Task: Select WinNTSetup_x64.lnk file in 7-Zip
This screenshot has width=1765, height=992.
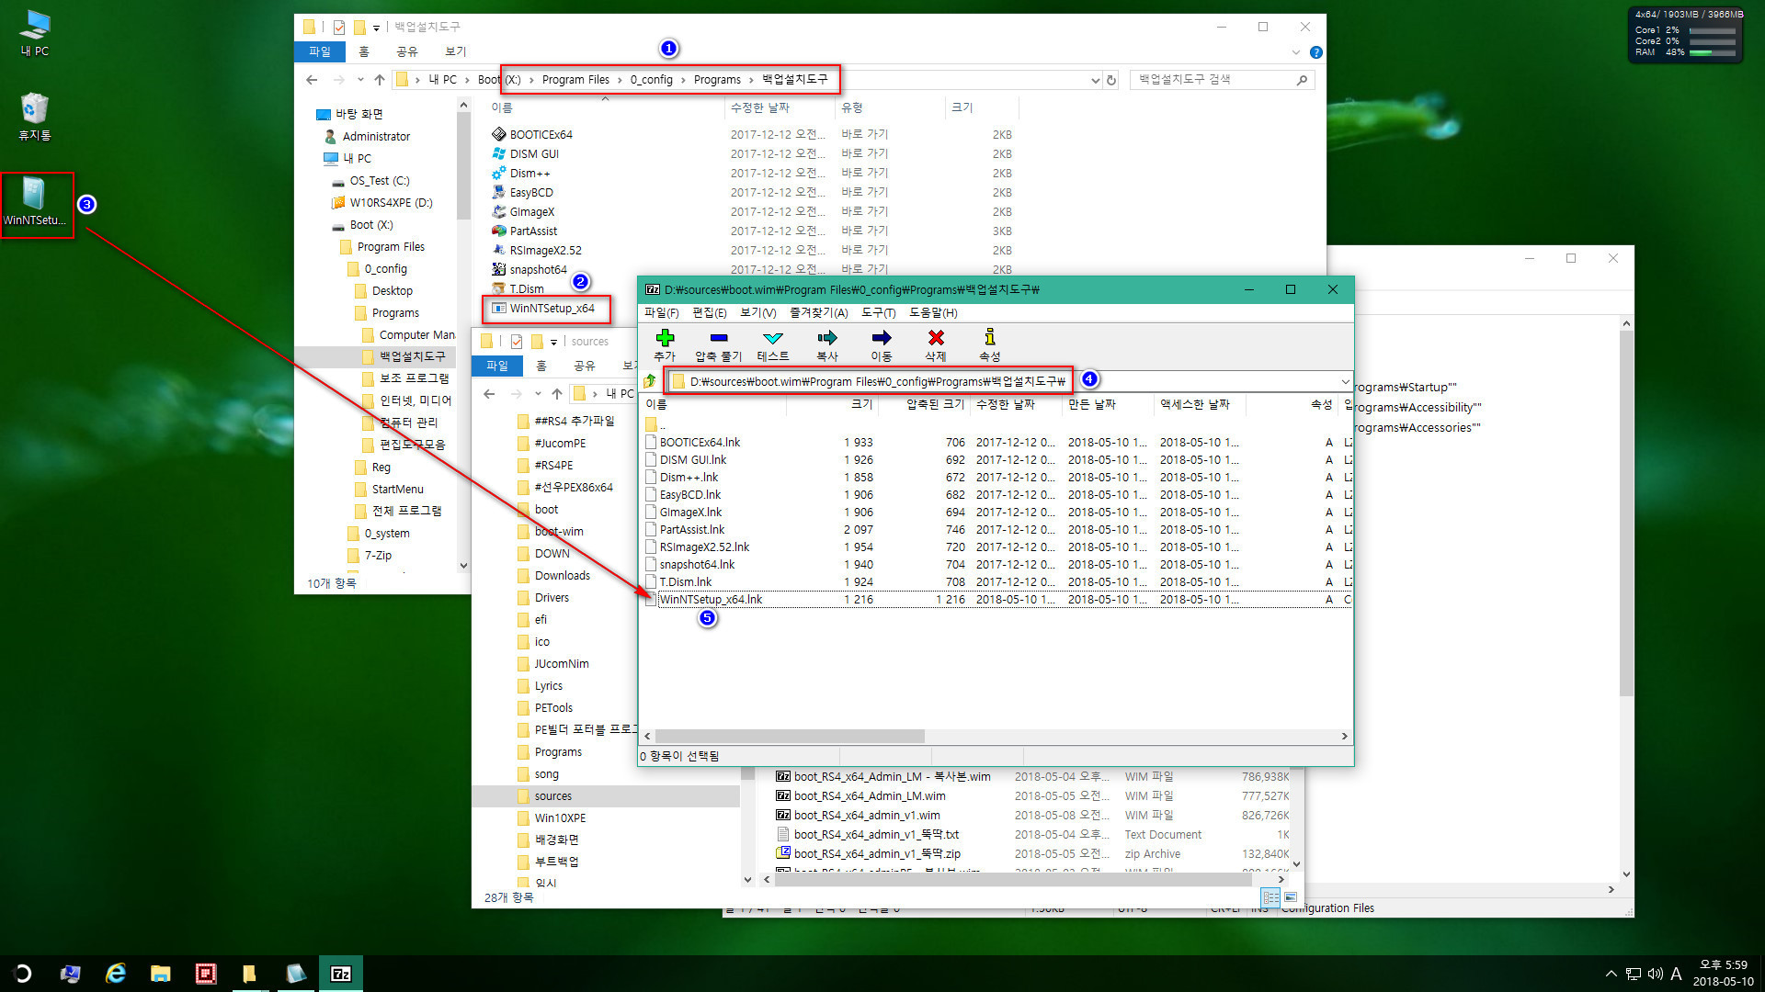Action: 712,598
